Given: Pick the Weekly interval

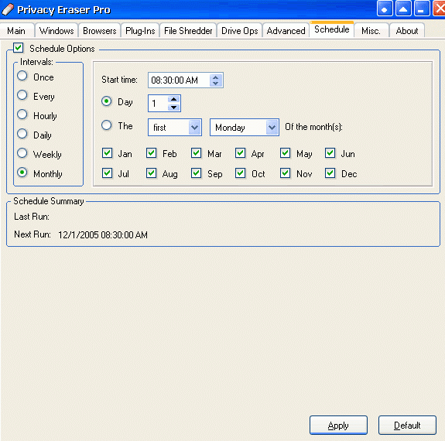Looking at the screenshot, I should click(x=22, y=153).
